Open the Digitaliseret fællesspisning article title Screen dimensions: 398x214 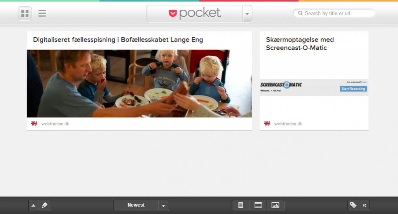tap(118, 40)
